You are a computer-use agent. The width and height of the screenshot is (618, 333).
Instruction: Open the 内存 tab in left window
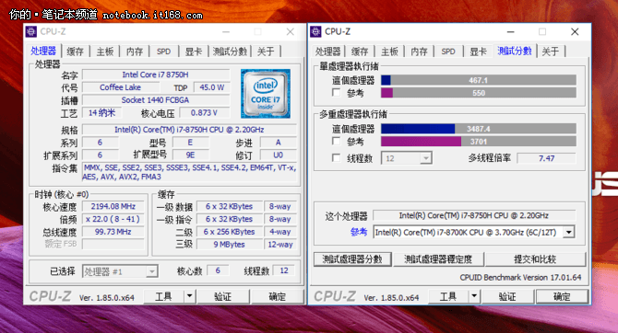135,52
